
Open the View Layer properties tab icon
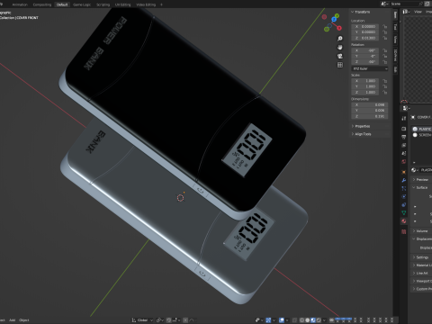tap(404, 145)
